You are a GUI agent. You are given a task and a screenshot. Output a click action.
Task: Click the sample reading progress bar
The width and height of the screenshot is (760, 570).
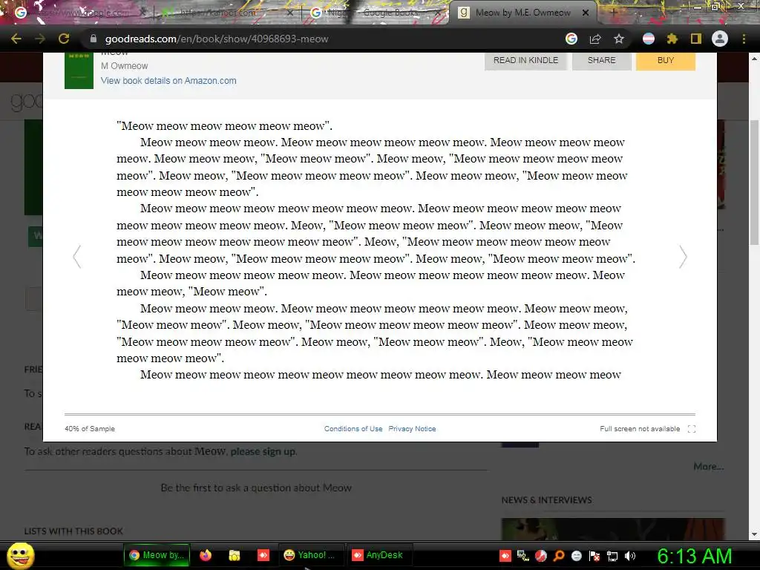380,414
